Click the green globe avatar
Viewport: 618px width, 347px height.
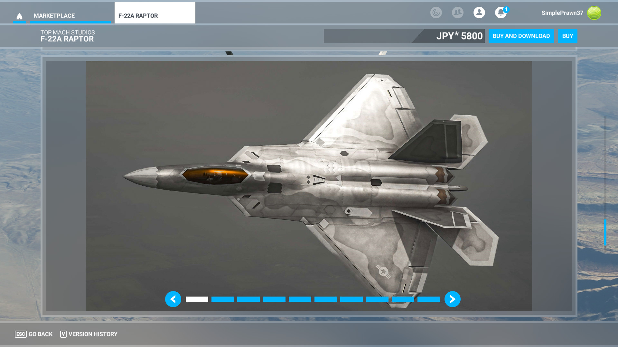(594, 13)
